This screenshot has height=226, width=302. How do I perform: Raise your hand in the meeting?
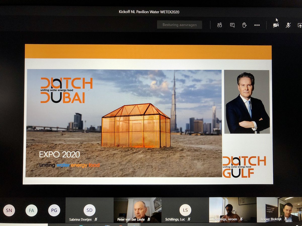[x=244, y=25]
